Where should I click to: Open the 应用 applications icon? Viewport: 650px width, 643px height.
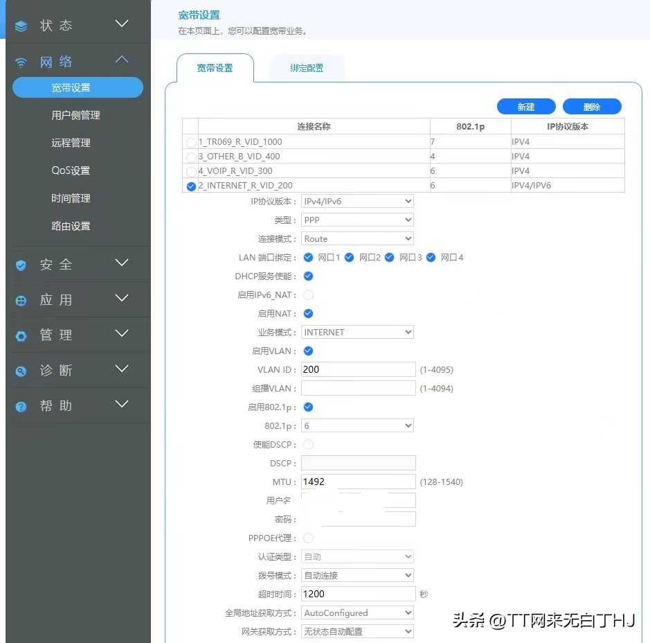(x=21, y=299)
